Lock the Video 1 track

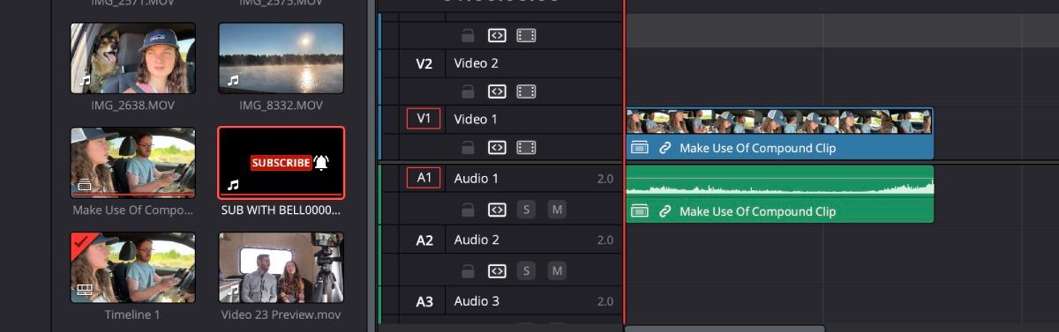coord(469,147)
